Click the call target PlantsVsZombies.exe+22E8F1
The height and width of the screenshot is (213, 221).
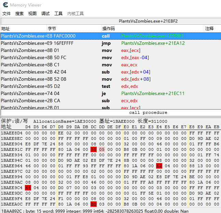[x=152, y=36]
